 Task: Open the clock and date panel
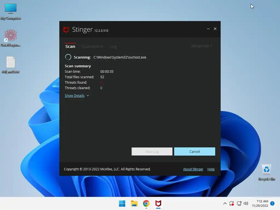(260, 203)
